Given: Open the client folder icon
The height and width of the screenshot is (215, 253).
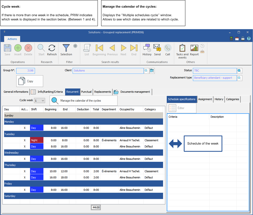Looking at the screenshot, I should pos(152,71).
